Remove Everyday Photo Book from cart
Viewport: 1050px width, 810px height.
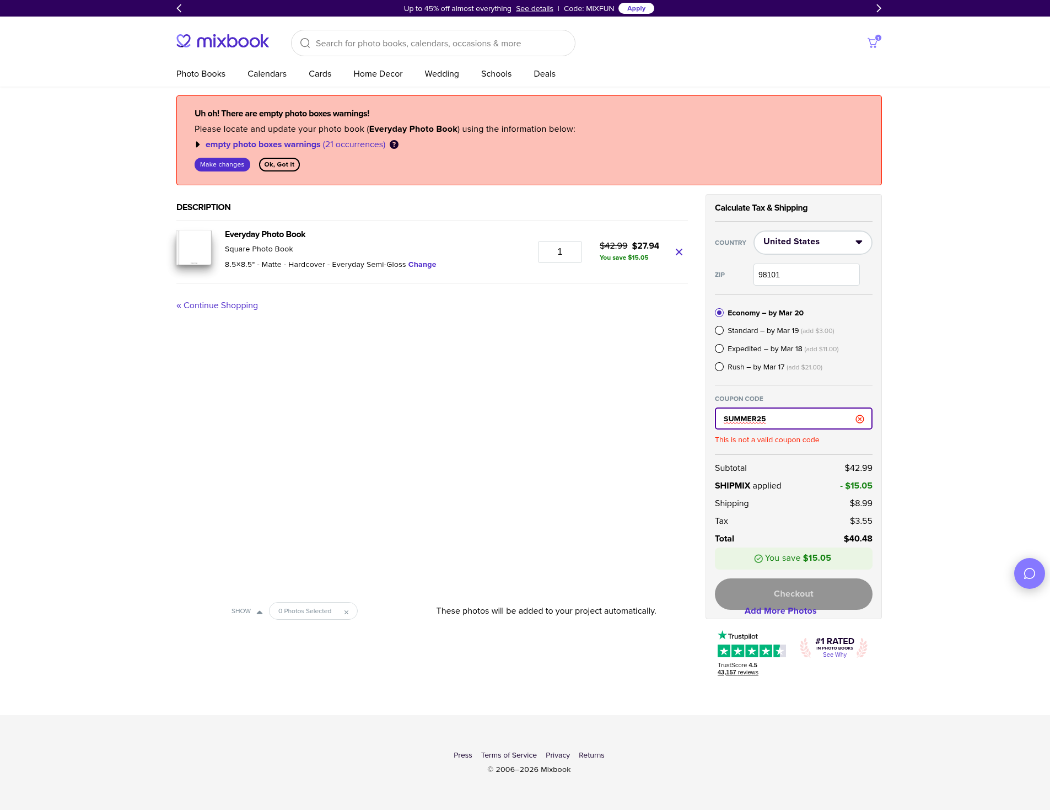click(679, 252)
